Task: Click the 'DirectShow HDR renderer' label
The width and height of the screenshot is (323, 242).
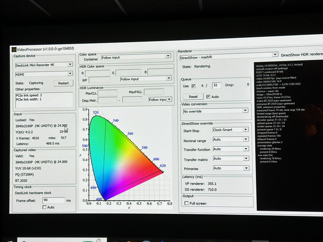Action: 302,54
